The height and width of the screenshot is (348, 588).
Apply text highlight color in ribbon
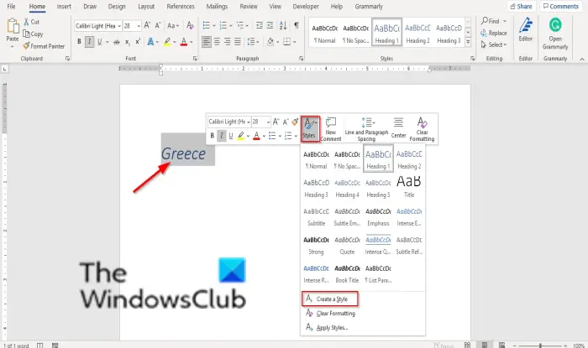167,42
